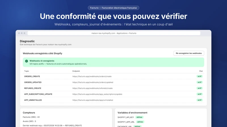
Task: Click the actif badge in REFUNDS_CREATE row
Action: [x=199, y=88]
